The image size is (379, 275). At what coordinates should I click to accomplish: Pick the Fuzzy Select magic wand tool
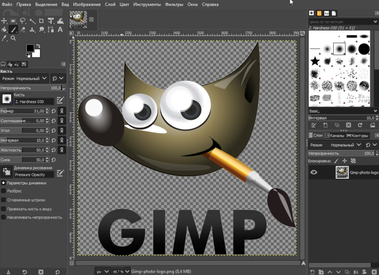pyautogui.click(x=32, y=21)
